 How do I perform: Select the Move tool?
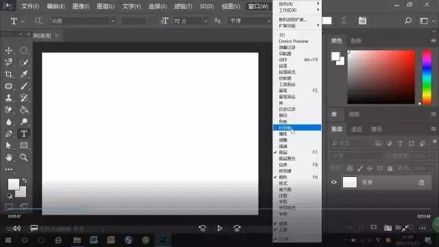coord(9,50)
